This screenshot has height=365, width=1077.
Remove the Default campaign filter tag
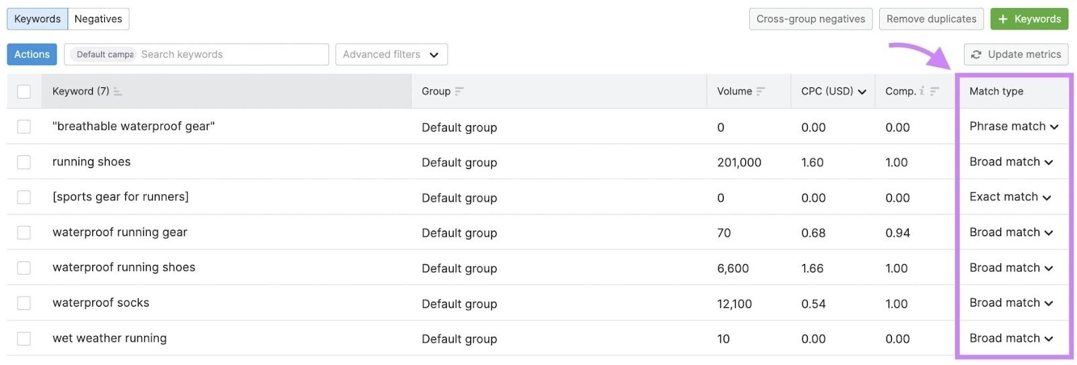click(x=104, y=54)
